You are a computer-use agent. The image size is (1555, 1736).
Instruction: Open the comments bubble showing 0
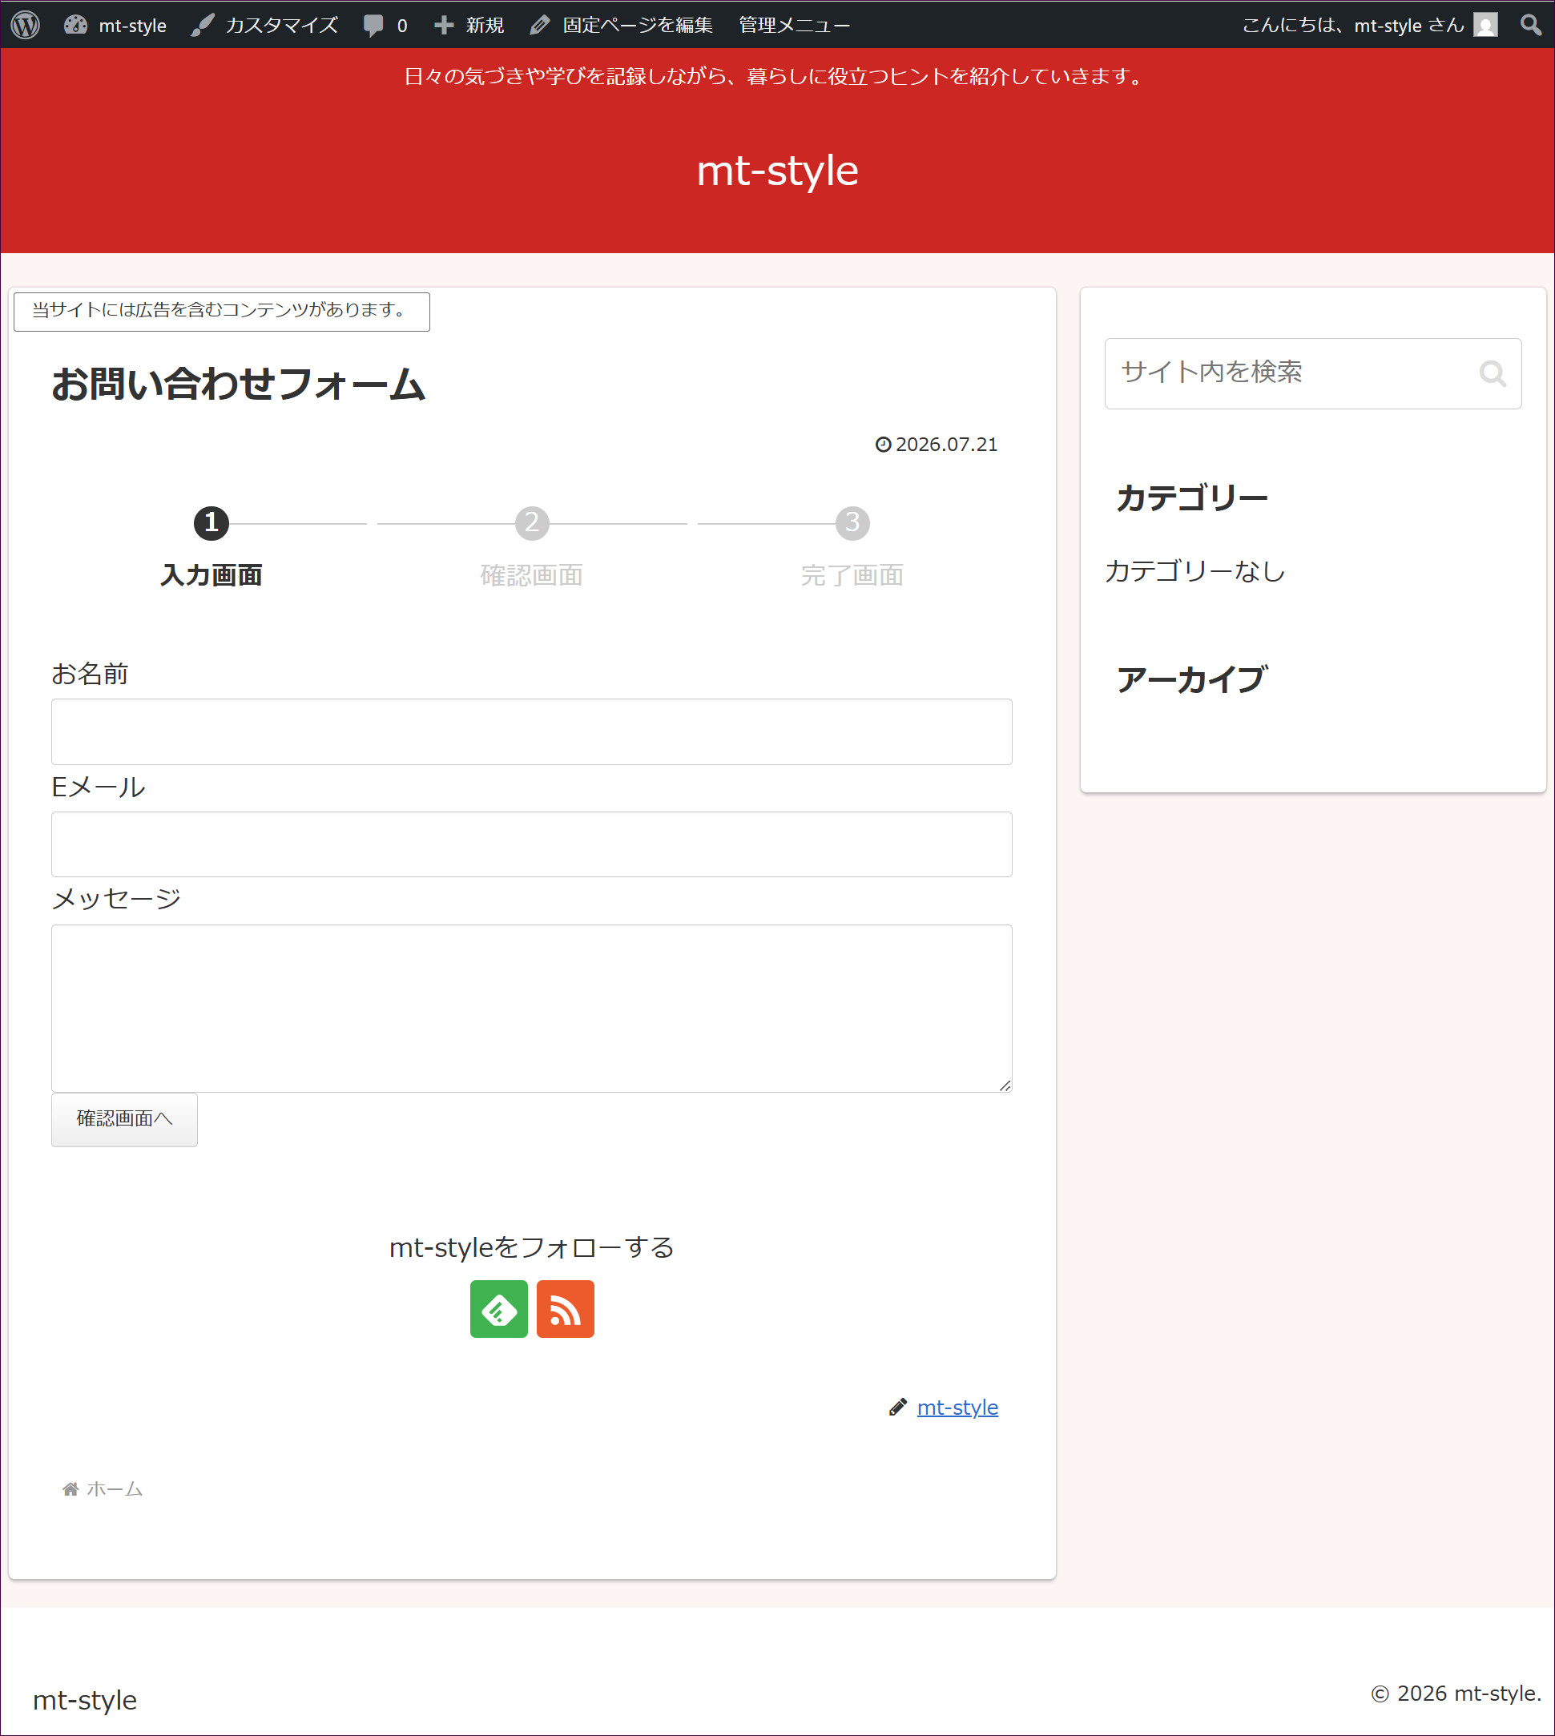pyautogui.click(x=385, y=25)
